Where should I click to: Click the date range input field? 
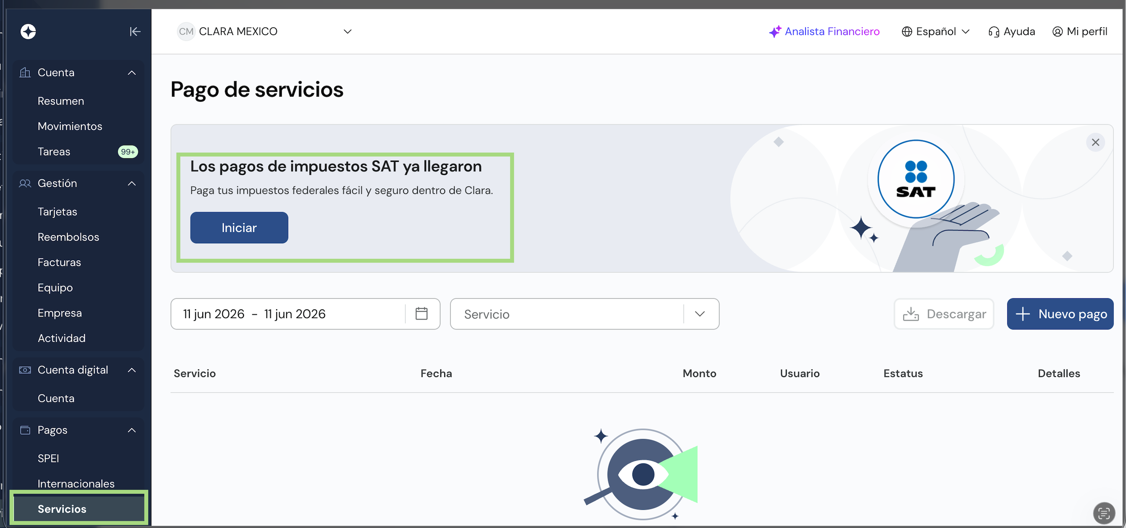click(305, 314)
